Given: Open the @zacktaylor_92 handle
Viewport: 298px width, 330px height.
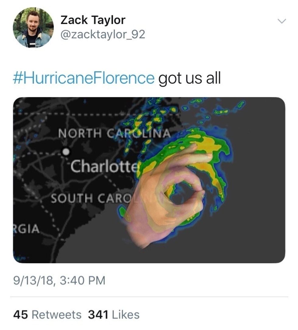Looking at the screenshot, I should tap(103, 34).
